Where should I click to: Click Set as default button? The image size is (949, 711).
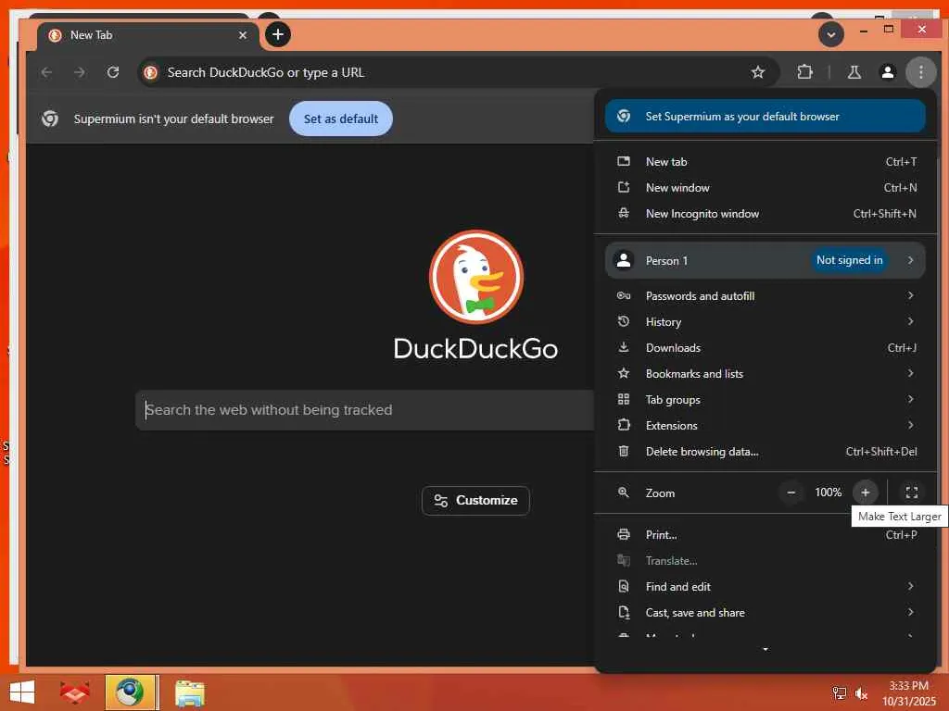click(x=341, y=118)
